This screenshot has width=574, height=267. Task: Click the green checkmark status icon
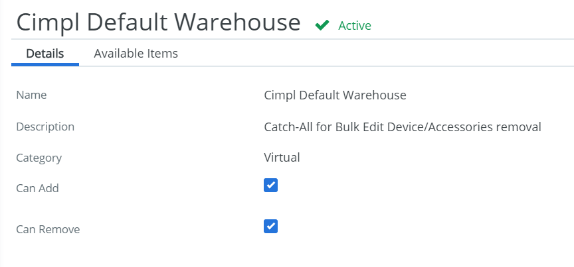pos(322,25)
